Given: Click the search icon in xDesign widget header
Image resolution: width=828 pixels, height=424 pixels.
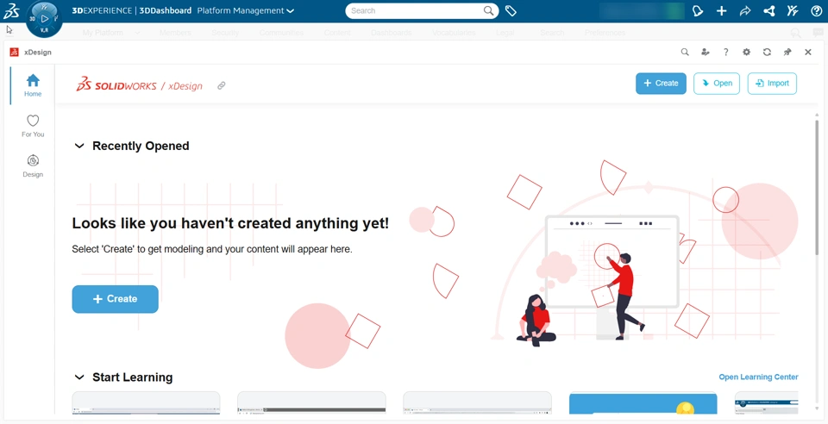Looking at the screenshot, I should tap(685, 53).
